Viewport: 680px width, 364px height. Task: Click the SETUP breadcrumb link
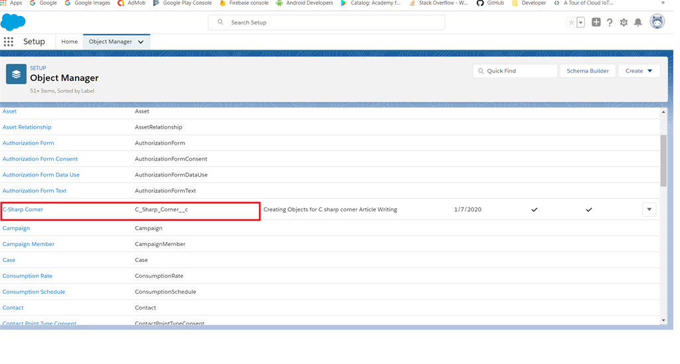(38, 68)
